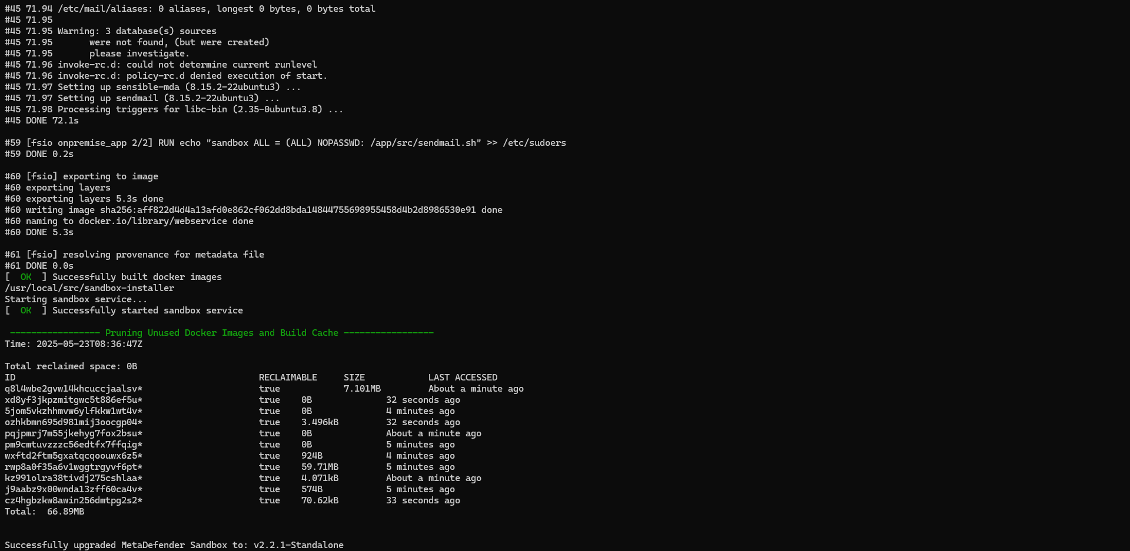1130x551 pixels.
Task: Click the Total: 66.89MB line
Action: pyautogui.click(x=45, y=512)
